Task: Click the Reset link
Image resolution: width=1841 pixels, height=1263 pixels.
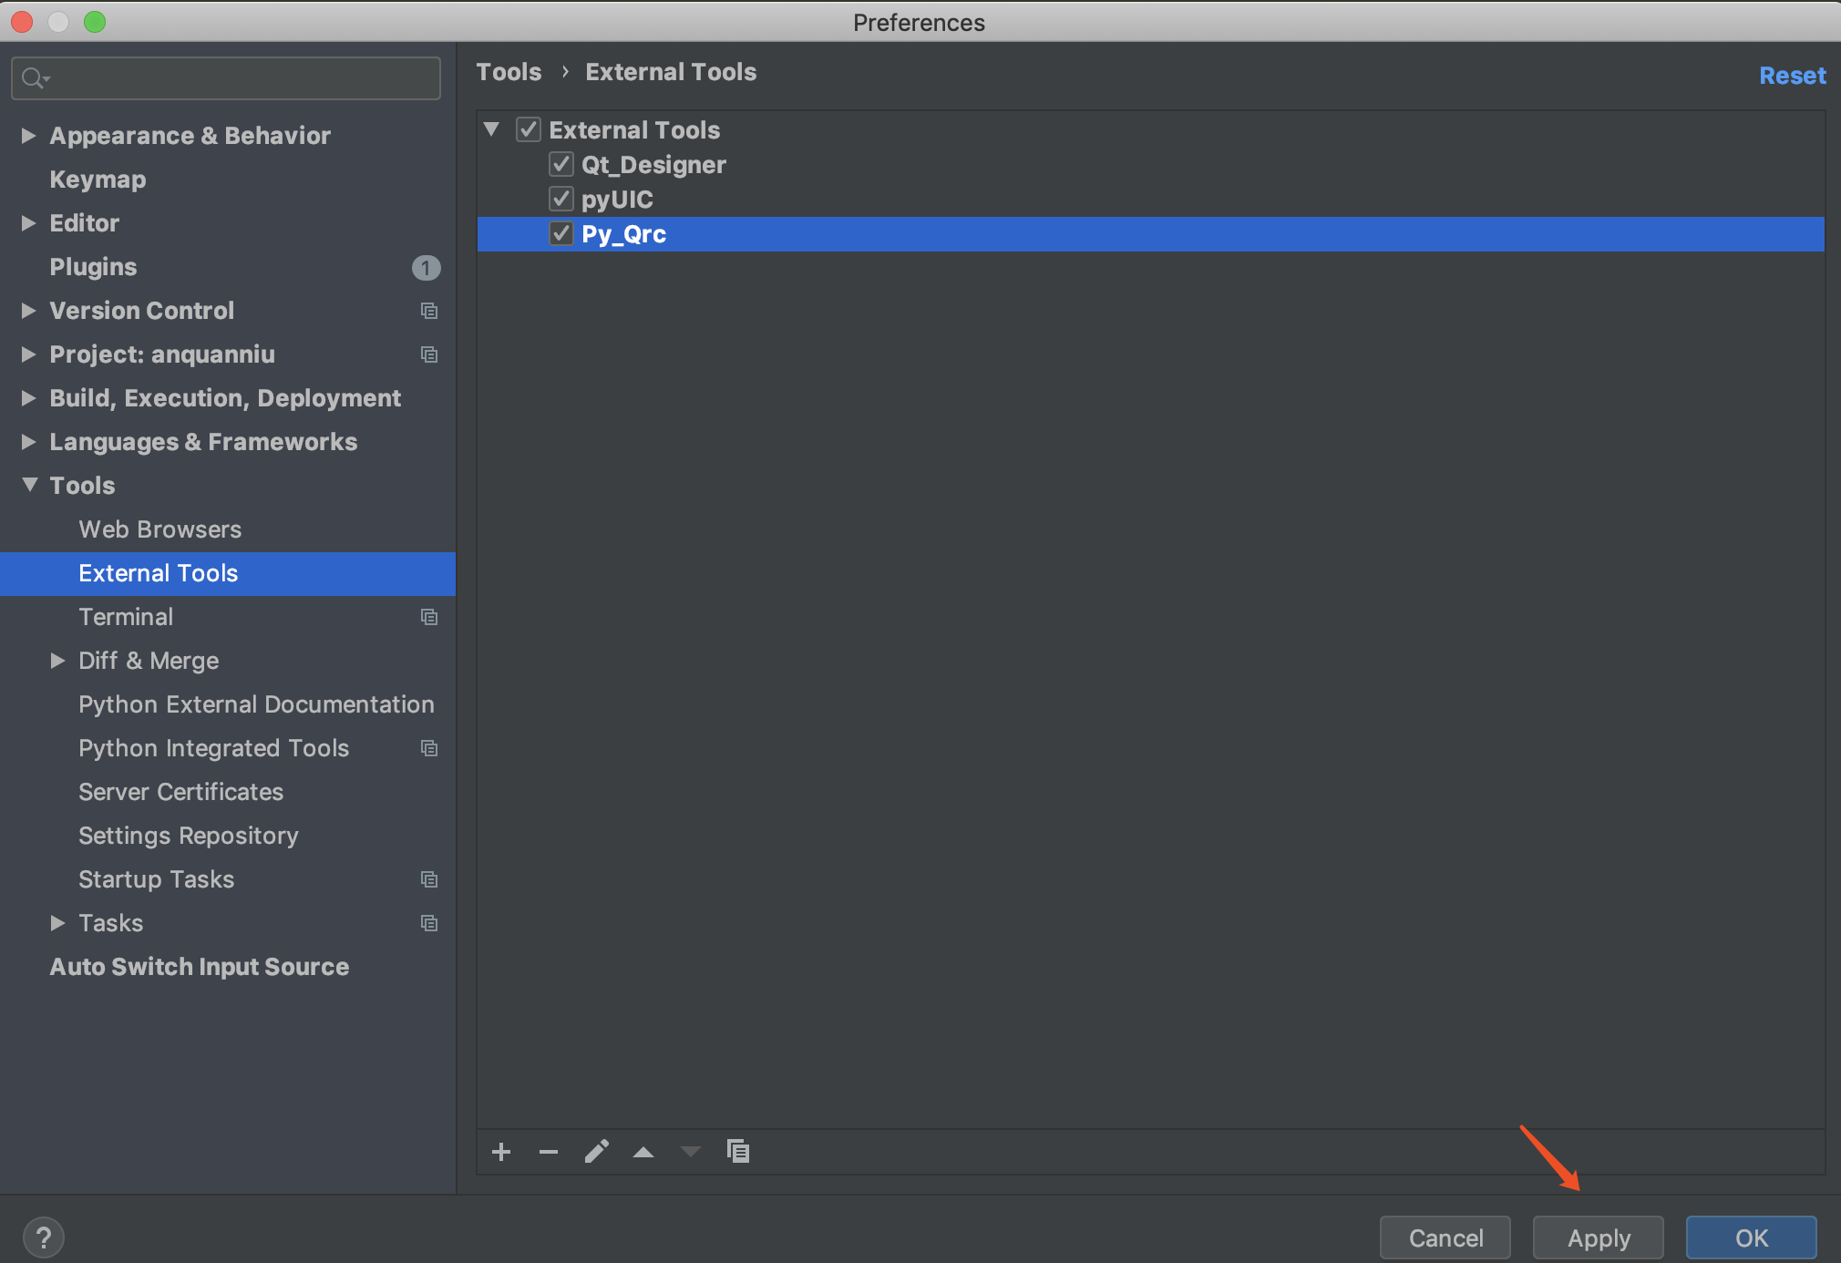Action: pyautogui.click(x=1792, y=75)
